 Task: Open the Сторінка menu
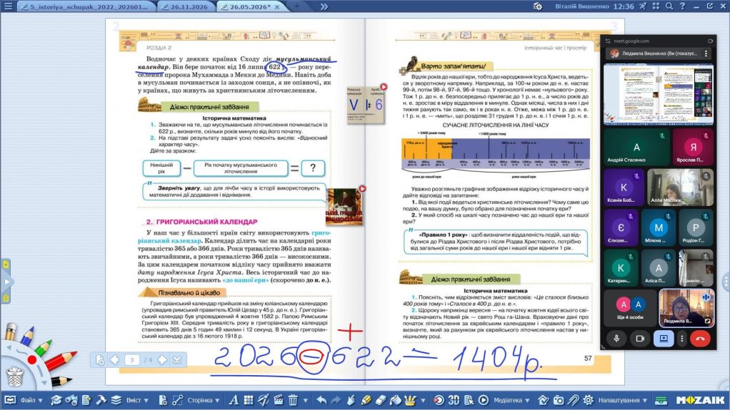[x=203, y=400]
